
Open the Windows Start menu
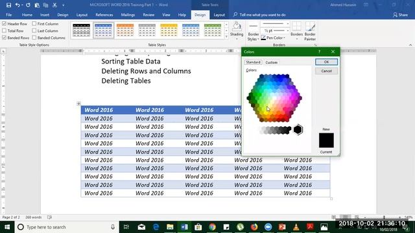pos(7,227)
